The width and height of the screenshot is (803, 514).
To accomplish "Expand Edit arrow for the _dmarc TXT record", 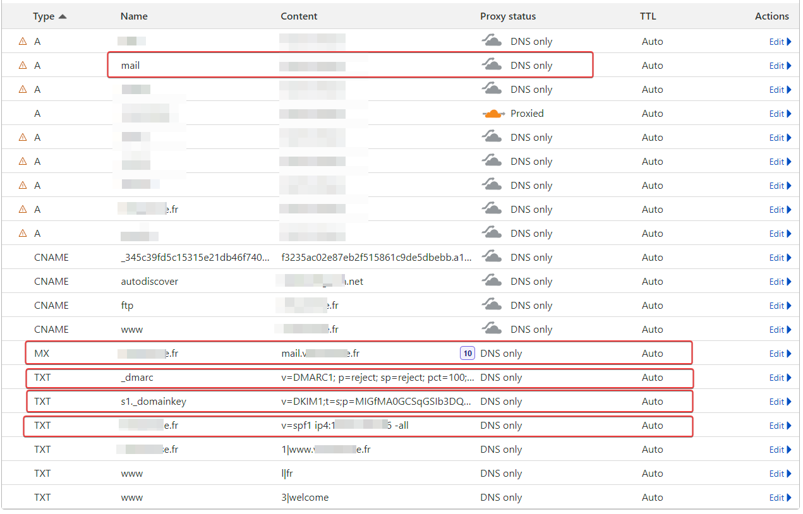I will click(x=789, y=378).
